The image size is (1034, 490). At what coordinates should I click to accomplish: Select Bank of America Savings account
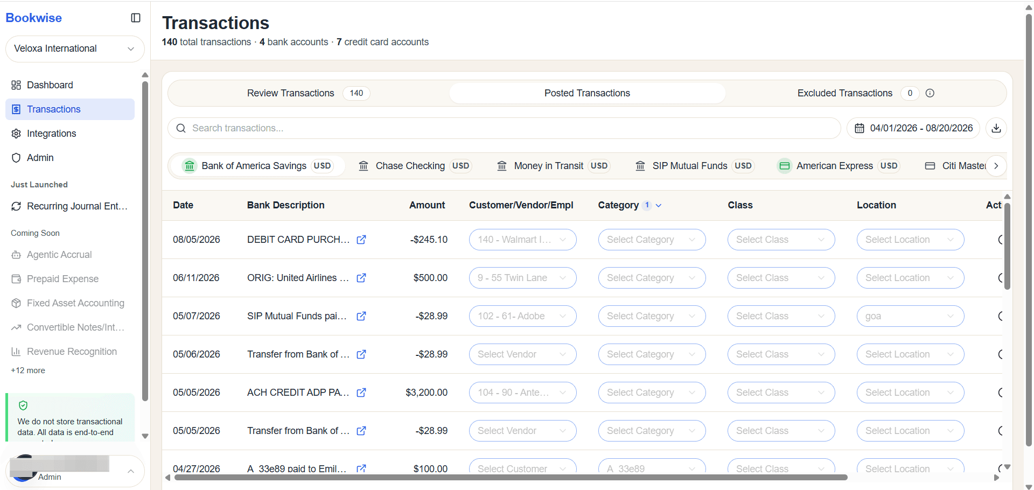point(257,166)
